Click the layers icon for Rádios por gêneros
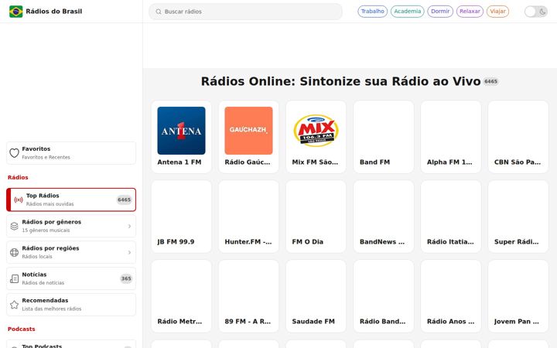Screen dimensions: 557x348 tap(14, 226)
